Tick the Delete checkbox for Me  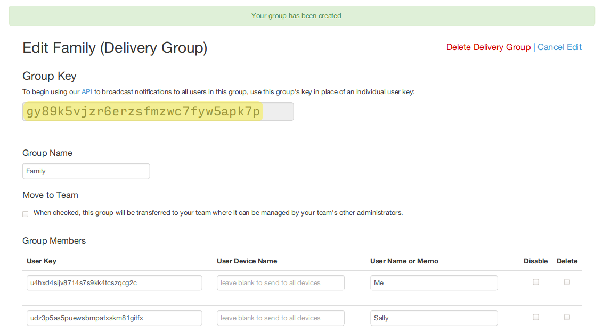[567, 282]
